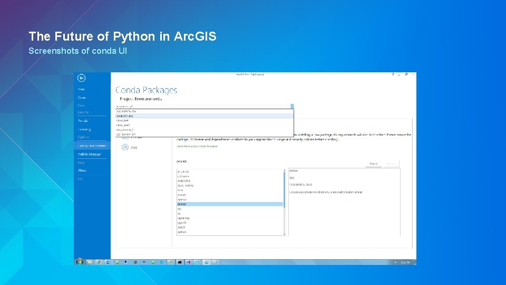
Task: Open the Add-In Manager page
Action: coord(90,155)
